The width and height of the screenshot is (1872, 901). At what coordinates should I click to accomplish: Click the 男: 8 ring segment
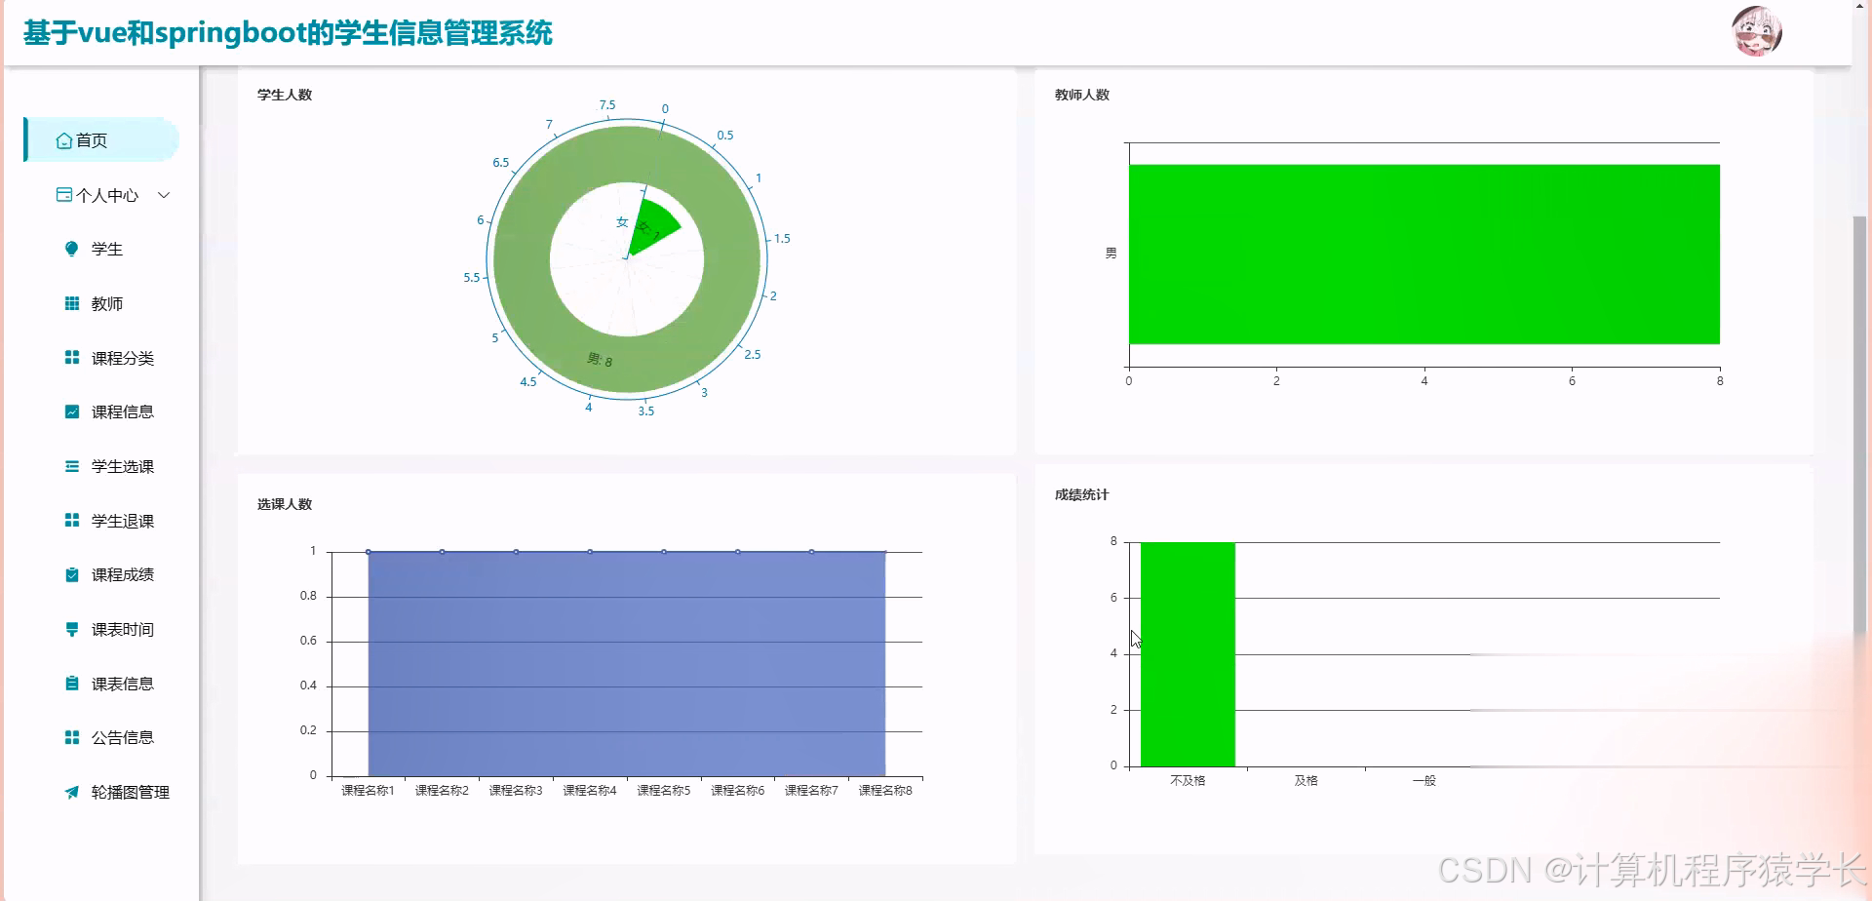click(600, 359)
